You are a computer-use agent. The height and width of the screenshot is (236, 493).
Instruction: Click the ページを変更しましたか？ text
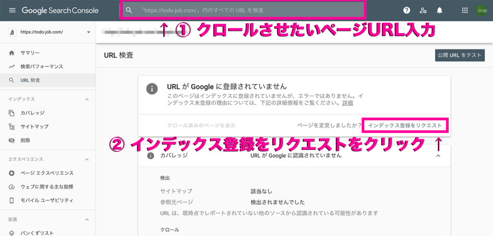click(329, 125)
